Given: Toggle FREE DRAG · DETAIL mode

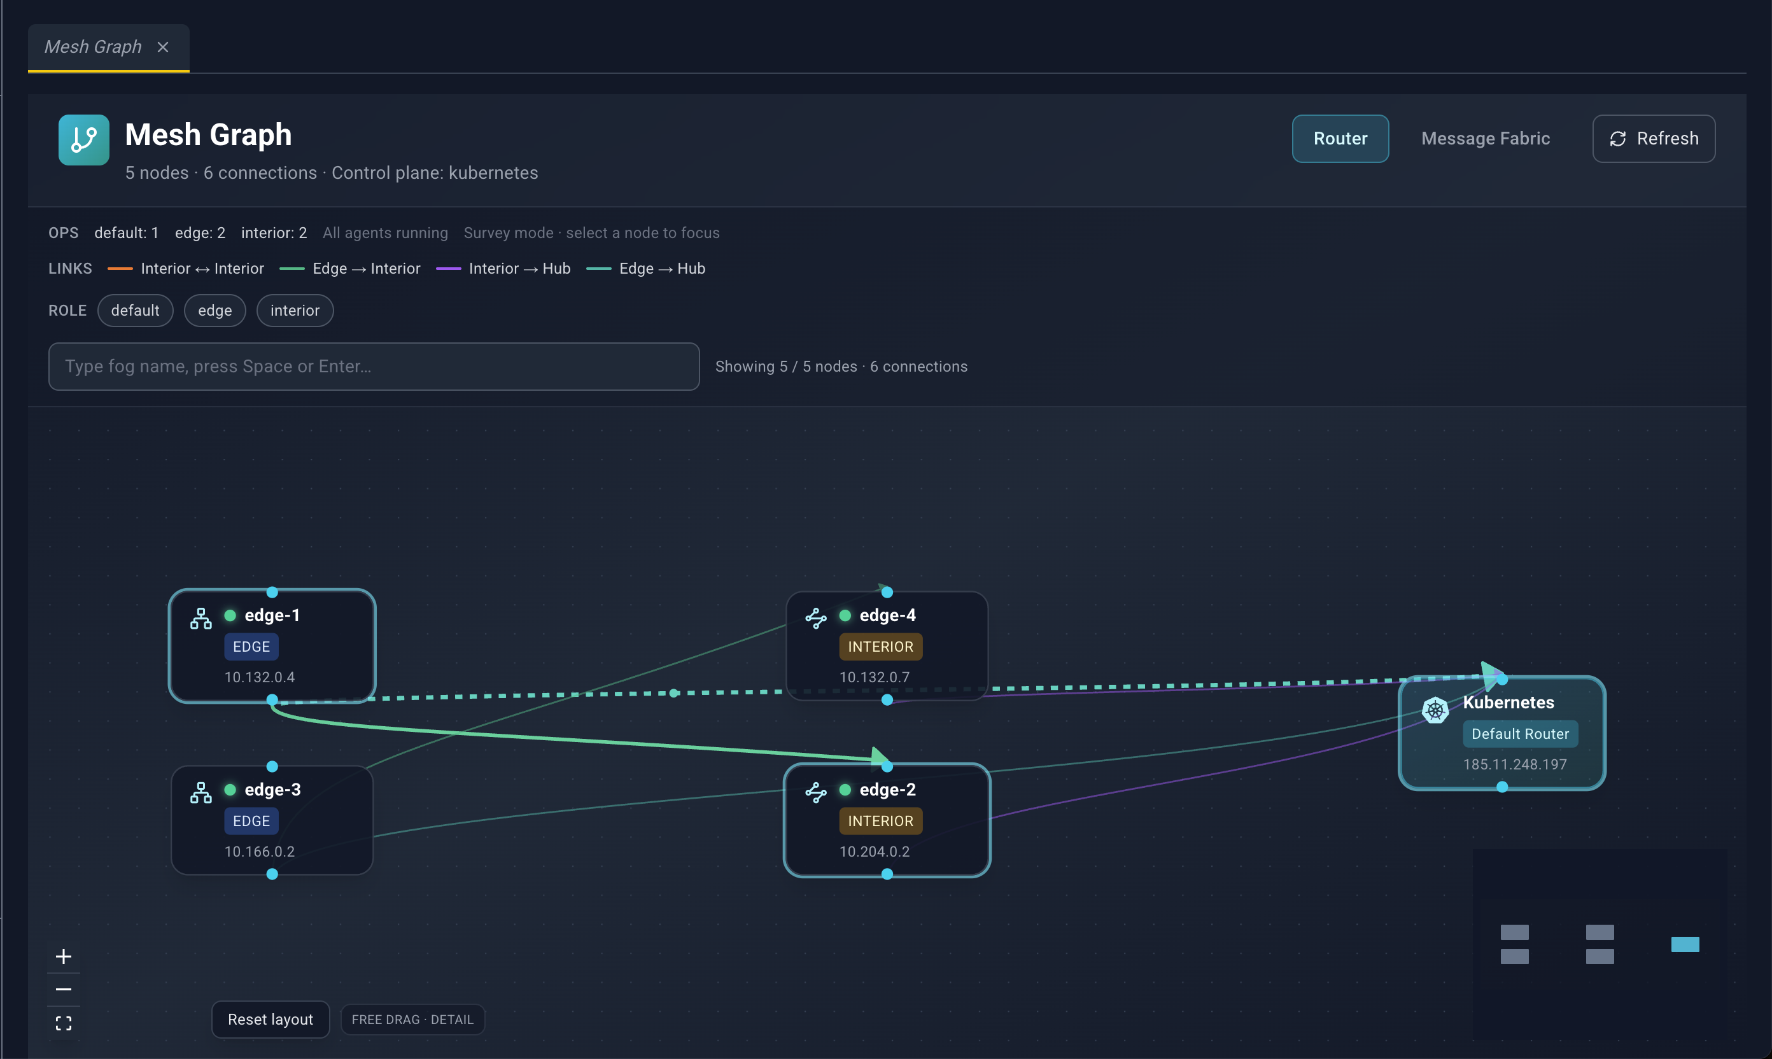Looking at the screenshot, I should click(x=412, y=1020).
